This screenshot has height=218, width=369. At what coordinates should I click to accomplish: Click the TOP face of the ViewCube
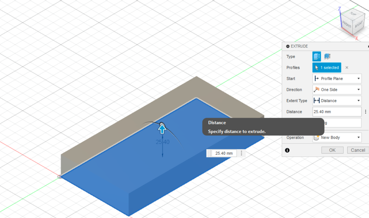point(352,14)
